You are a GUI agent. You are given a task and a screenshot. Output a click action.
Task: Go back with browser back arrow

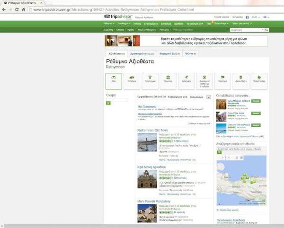tap(4, 9)
